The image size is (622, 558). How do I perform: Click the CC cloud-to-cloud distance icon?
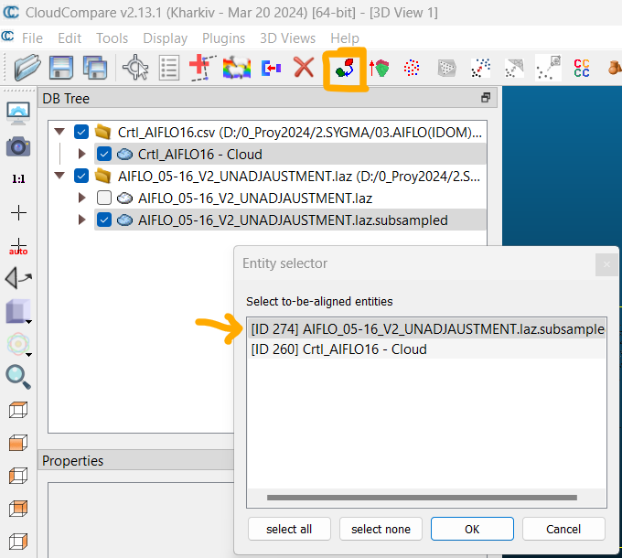click(x=581, y=68)
